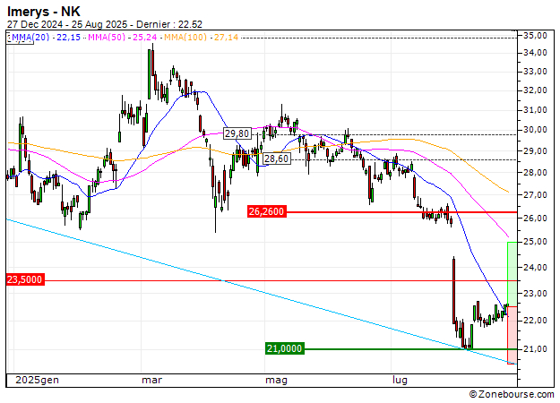
Task: Click the 31,00 price axis tick
Action: click(x=535, y=110)
